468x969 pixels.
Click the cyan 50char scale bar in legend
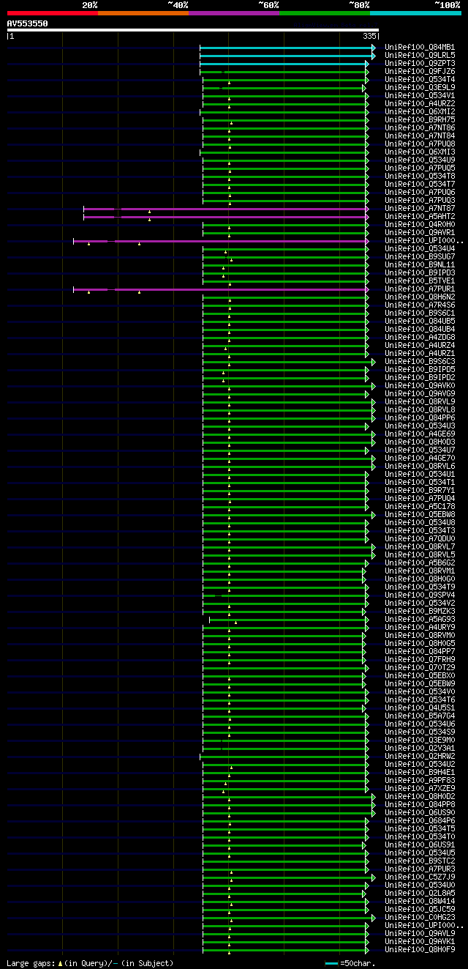[x=332, y=963]
